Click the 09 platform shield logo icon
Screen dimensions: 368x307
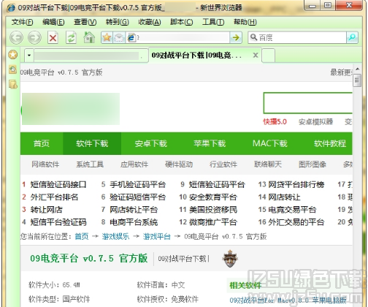(230, 258)
